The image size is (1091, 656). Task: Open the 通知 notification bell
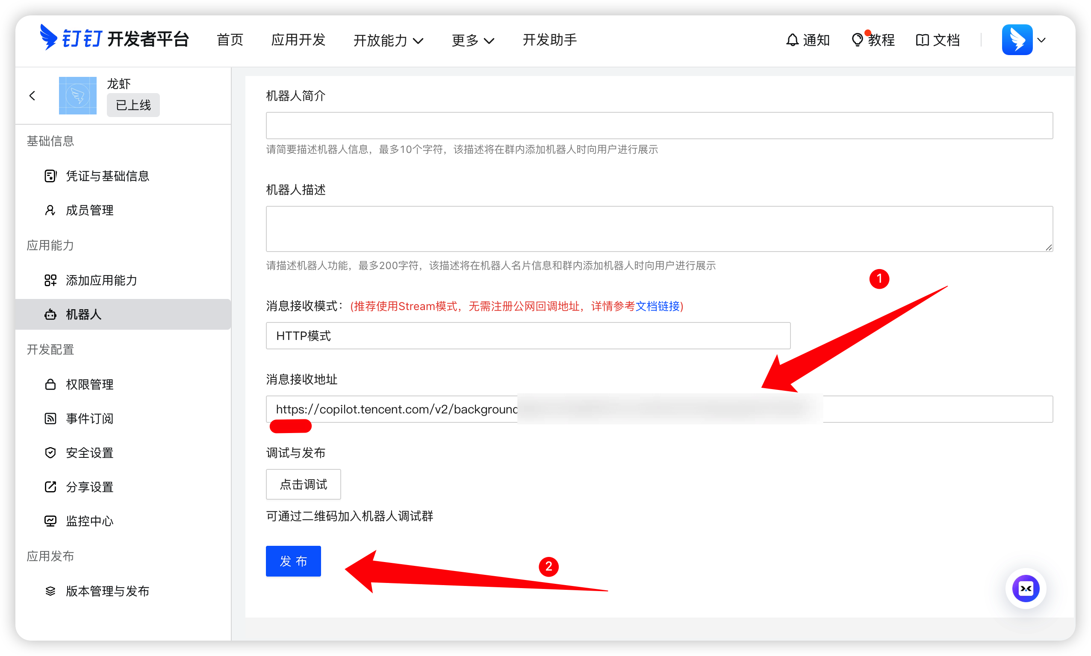[808, 40]
